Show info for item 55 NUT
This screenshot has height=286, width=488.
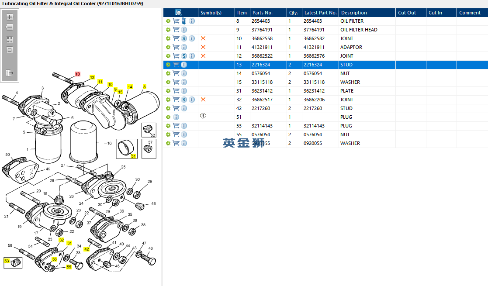[x=184, y=134]
